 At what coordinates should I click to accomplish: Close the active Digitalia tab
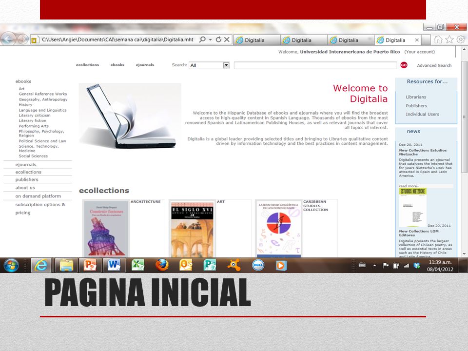coord(417,40)
